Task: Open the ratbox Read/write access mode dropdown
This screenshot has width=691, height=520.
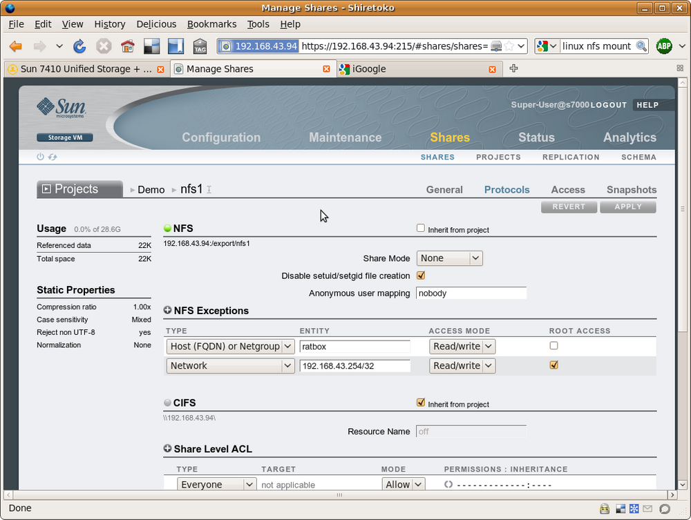Action: coord(462,347)
